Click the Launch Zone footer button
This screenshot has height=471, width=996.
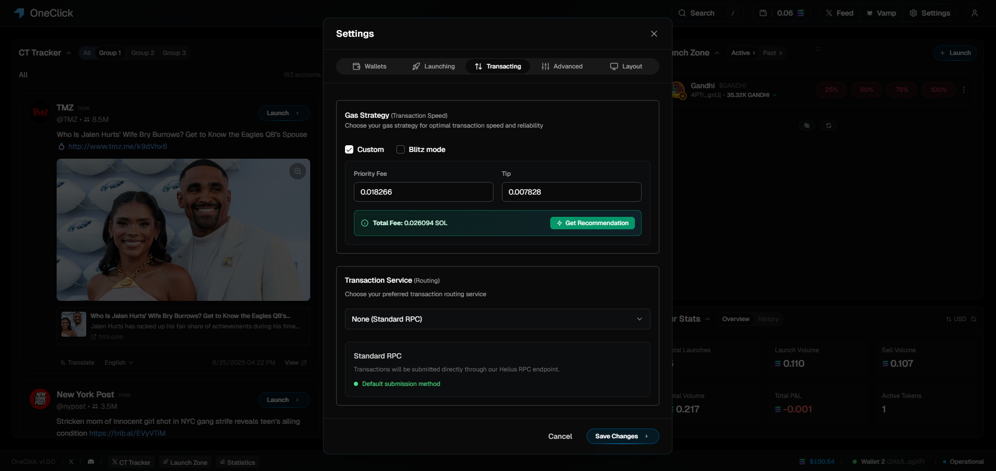coord(185,462)
